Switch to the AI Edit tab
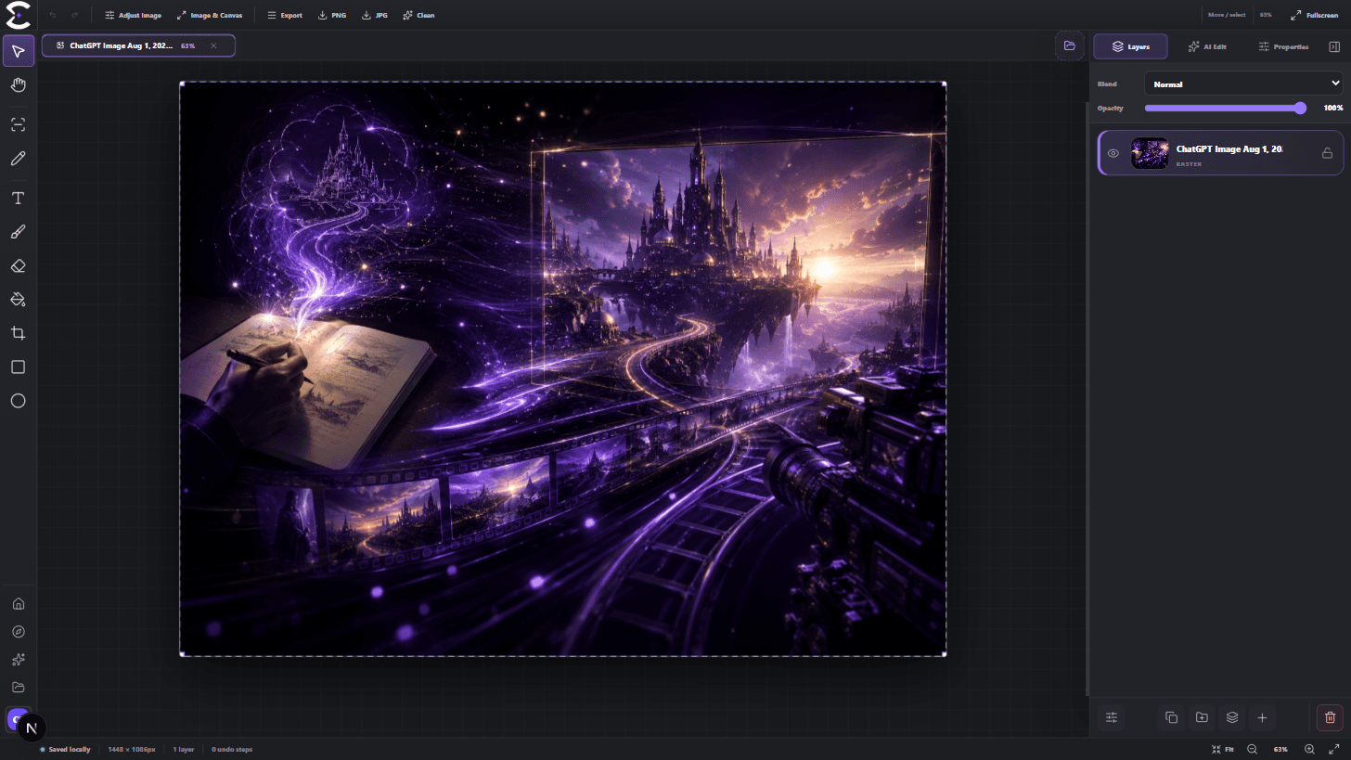This screenshot has width=1351, height=760. coord(1207,46)
